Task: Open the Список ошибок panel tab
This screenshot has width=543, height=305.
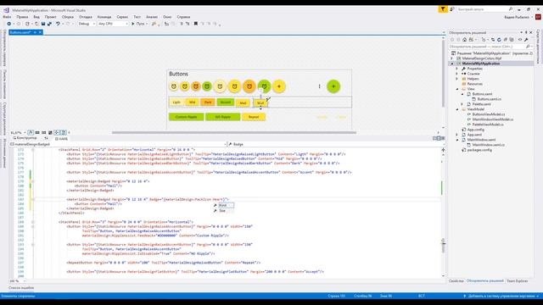Action: pos(21,288)
